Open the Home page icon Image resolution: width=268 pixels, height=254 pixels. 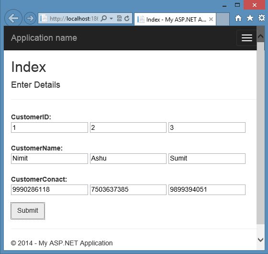(238, 18)
